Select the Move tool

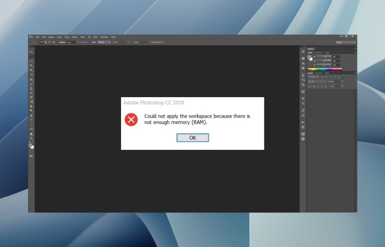[31, 52]
